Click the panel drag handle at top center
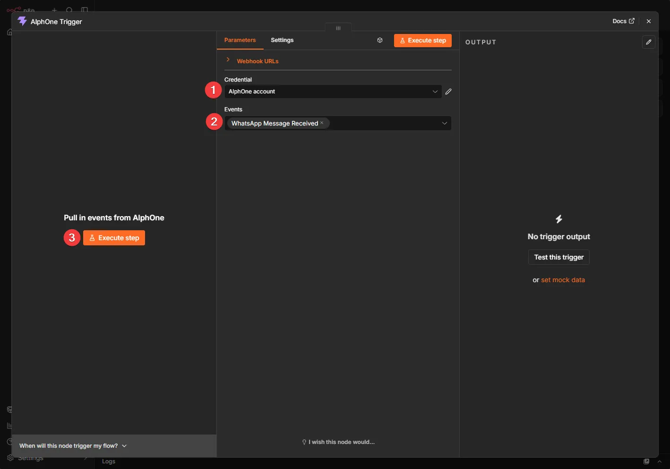670x469 pixels. click(x=338, y=28)
